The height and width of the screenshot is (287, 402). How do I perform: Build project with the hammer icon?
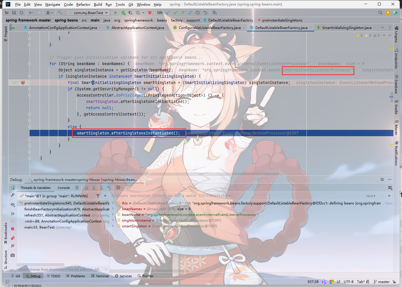coord(60,13)
